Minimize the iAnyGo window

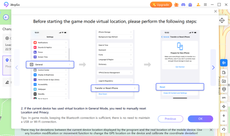point(212,5)
